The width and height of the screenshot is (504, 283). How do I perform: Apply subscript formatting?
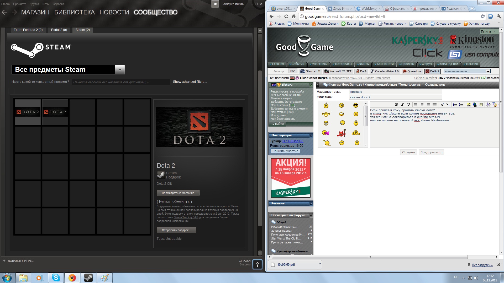coord(448,105)
